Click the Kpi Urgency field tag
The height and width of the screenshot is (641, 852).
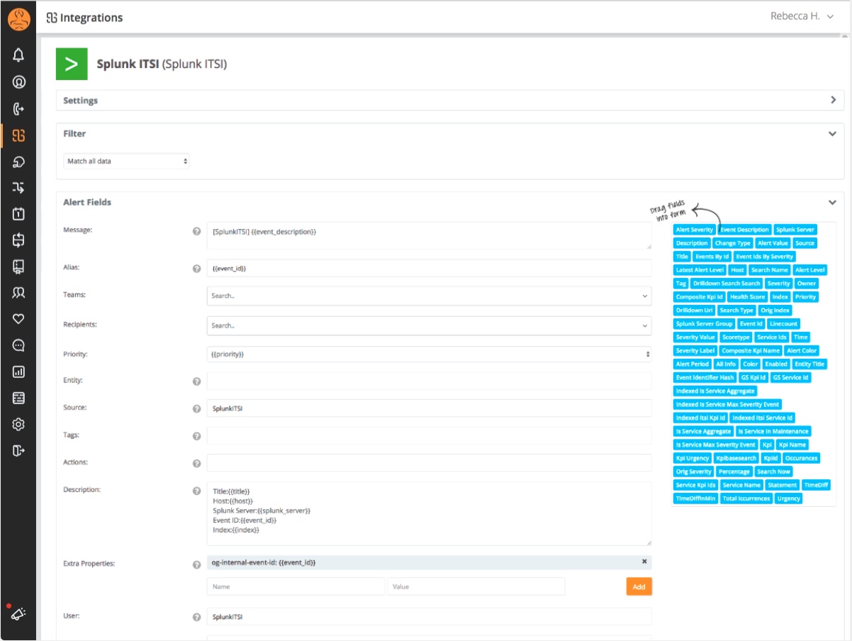[x=693, y=458]
